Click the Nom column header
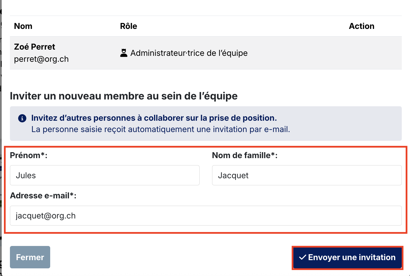410x276 pixels. click(x=23, y=26)
